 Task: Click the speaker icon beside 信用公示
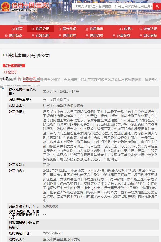[33, 29]
